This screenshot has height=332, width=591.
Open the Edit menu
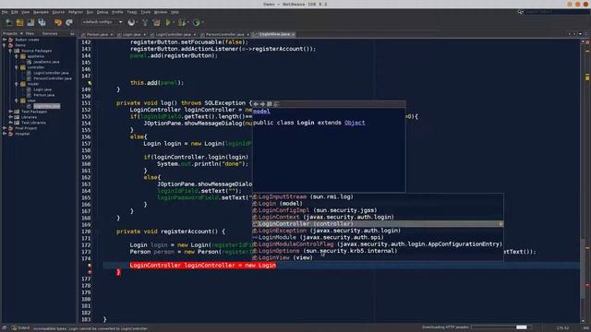point(15,12)
